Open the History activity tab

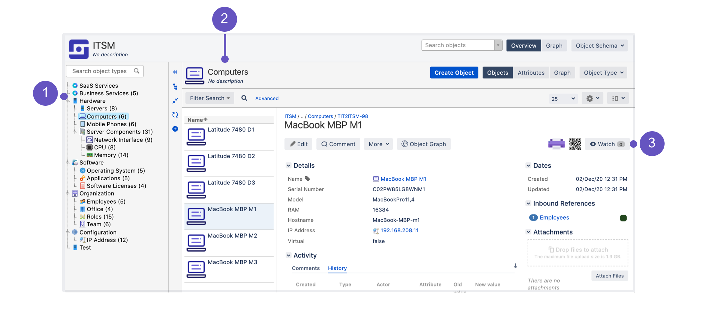pos(337,268)
